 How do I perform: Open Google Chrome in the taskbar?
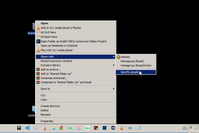tap(62, 128)
